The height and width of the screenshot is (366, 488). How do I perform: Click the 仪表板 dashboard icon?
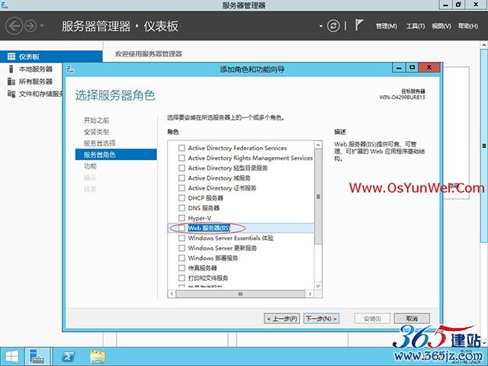pos(11,56)
